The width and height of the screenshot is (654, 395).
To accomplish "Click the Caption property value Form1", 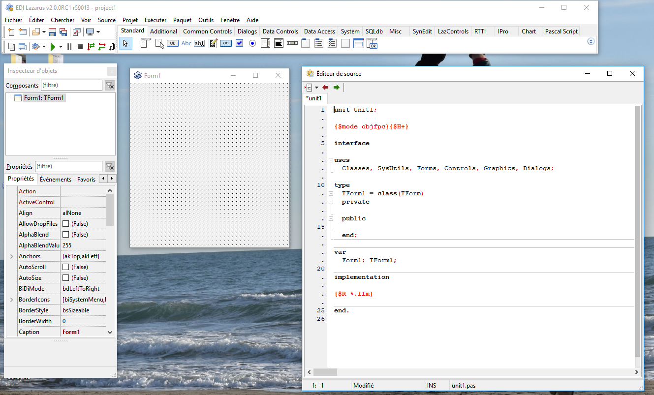I will pyautogui.click(x=83, y=332).
